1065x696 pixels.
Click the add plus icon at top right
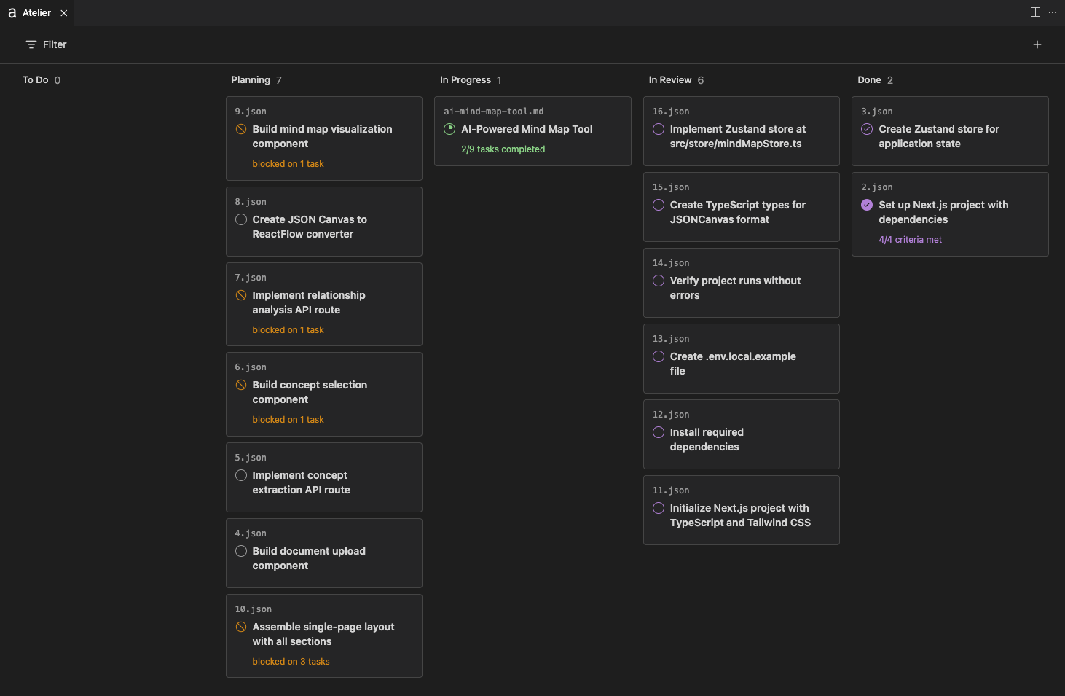[1037, 44]
